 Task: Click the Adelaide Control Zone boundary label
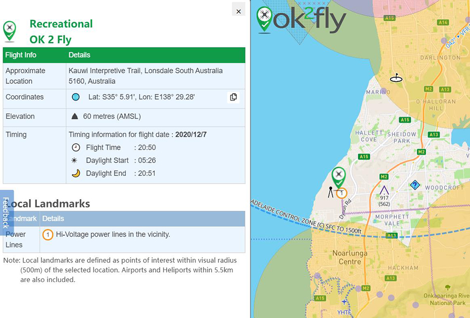pos(306,217)
